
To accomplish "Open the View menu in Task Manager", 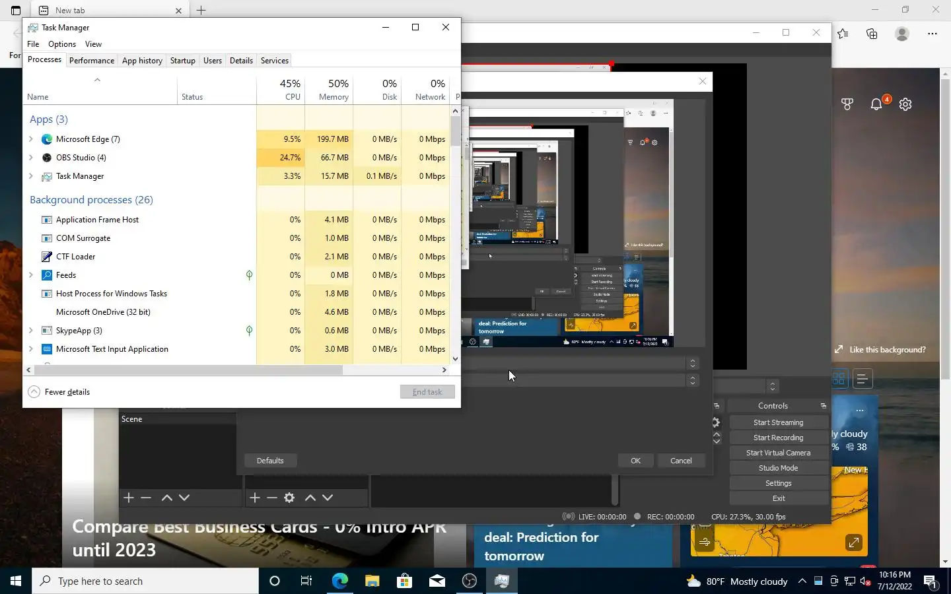I will (x=93, y=44).
